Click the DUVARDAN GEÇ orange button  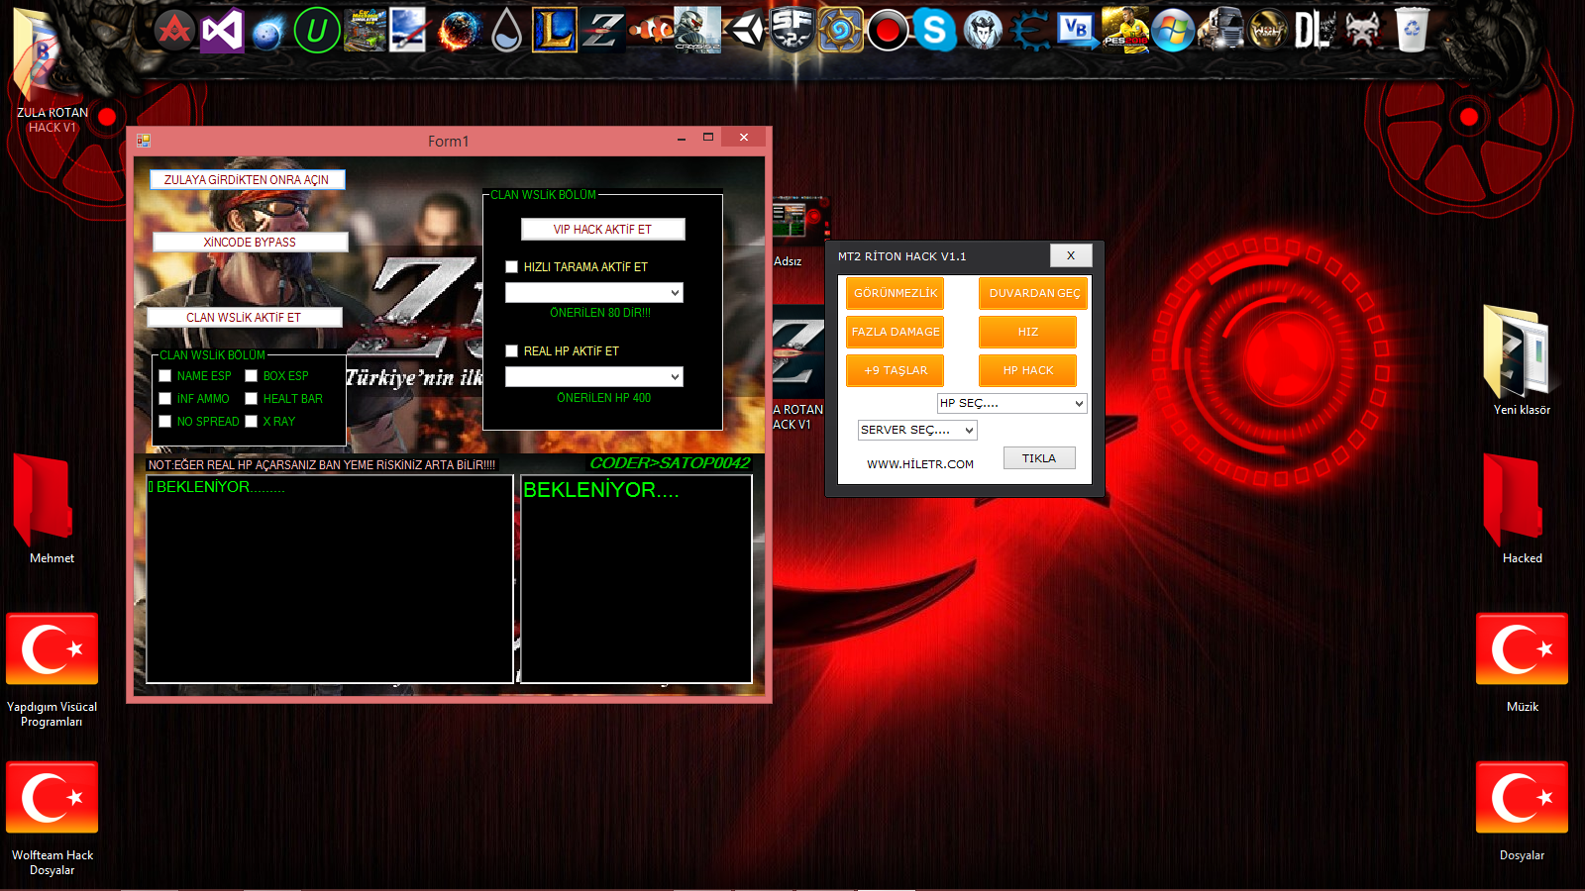pyautogui.click(x=1033, y=294)
